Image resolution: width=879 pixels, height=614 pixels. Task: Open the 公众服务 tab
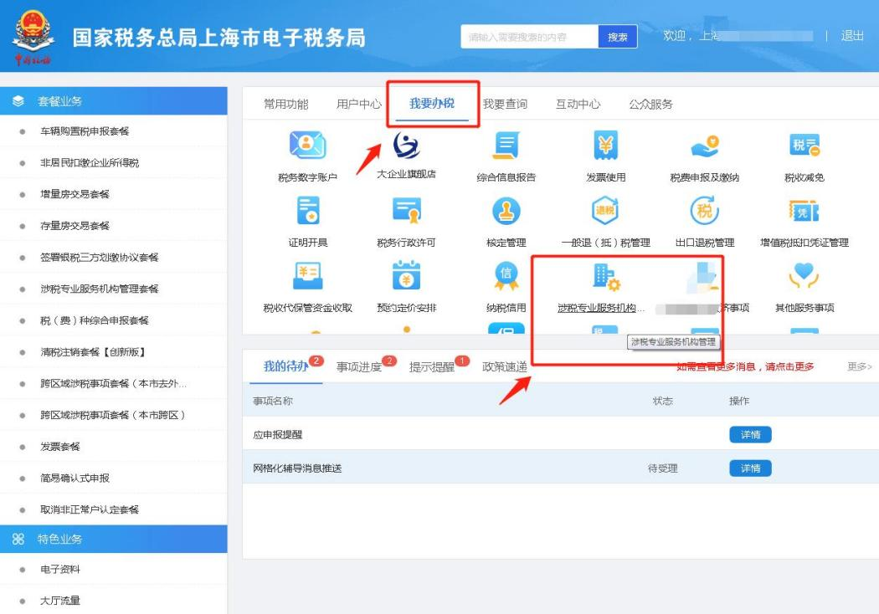coord(650,105)
